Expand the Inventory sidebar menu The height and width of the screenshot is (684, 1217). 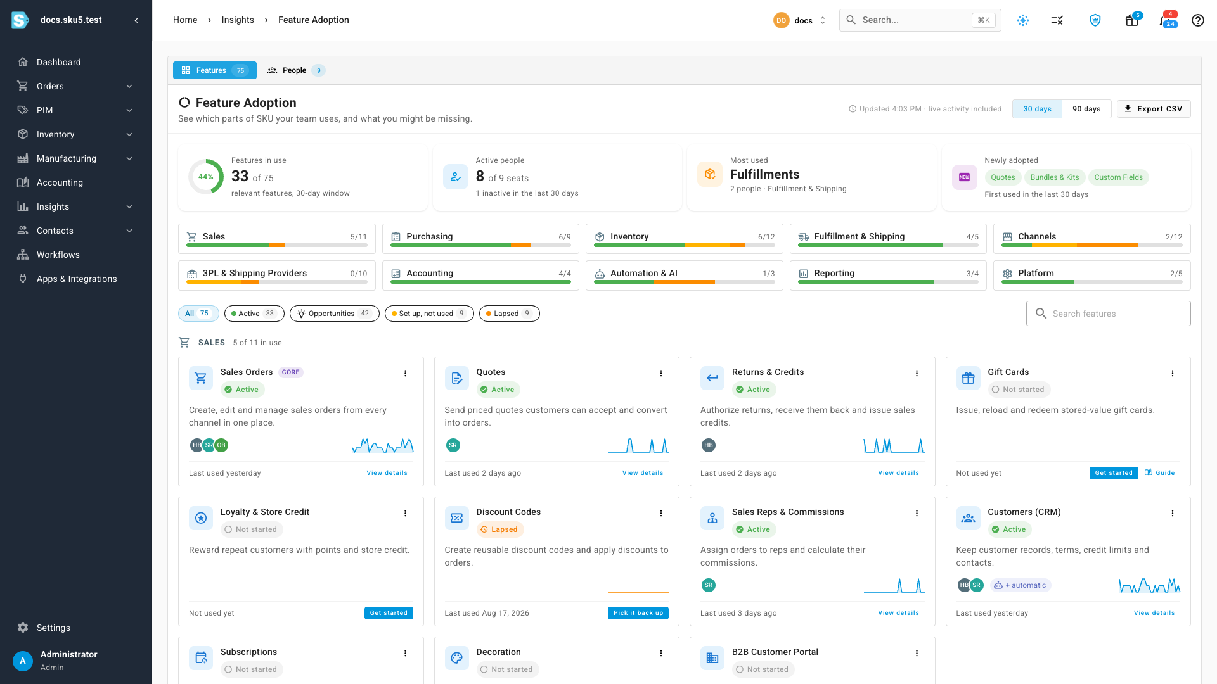(76, 134)
